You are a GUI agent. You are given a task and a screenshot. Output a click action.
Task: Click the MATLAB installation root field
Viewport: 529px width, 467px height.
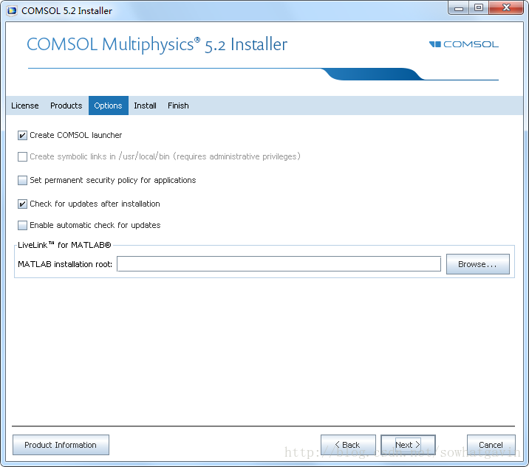point(279,264)
